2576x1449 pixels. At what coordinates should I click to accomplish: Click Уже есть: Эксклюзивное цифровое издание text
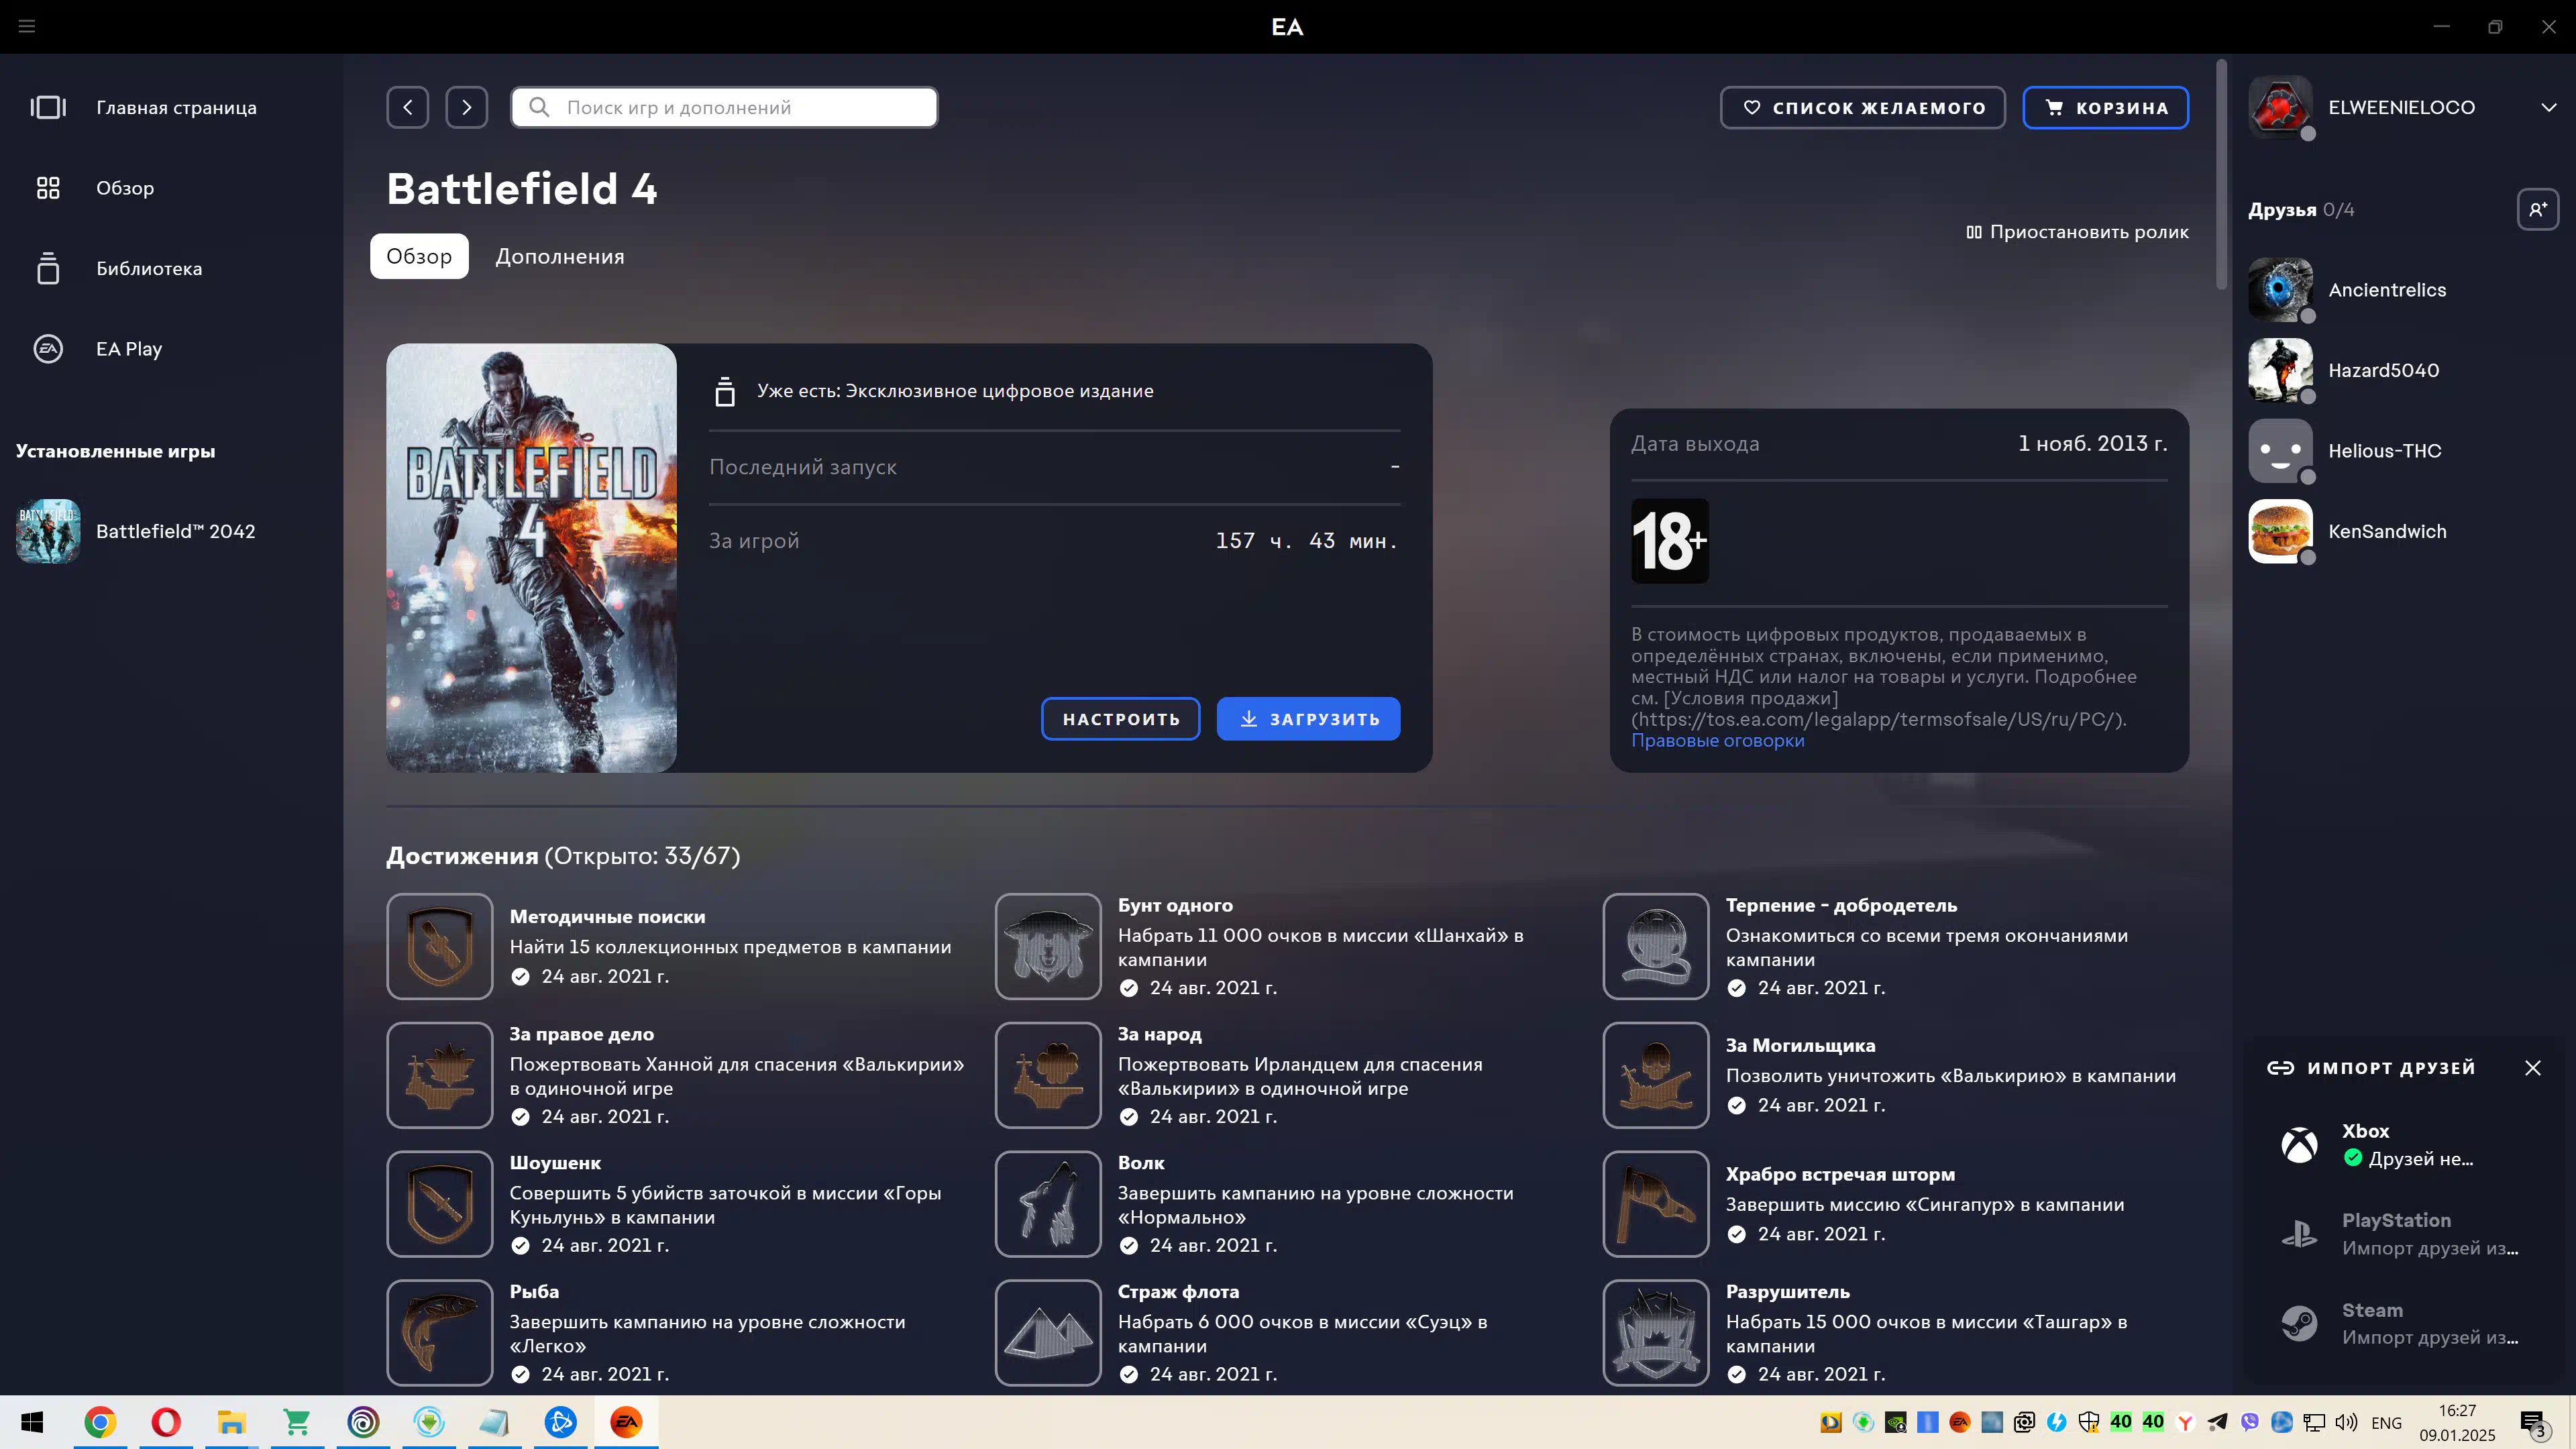click(955, 391)
